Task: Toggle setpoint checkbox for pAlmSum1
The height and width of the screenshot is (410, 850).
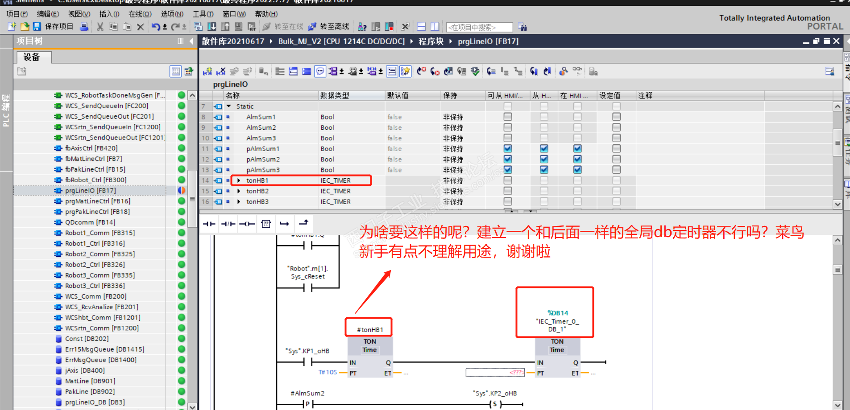Action: [x=616, y=149]
